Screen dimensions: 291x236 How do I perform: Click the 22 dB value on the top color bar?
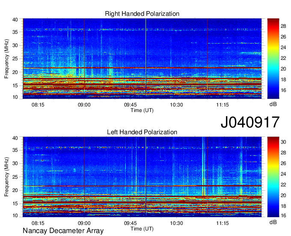tap(283, 58)
